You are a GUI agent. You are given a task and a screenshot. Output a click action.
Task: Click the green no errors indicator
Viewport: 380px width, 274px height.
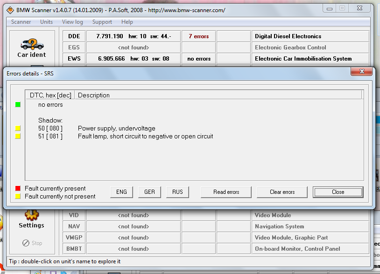tap(18, 104)
